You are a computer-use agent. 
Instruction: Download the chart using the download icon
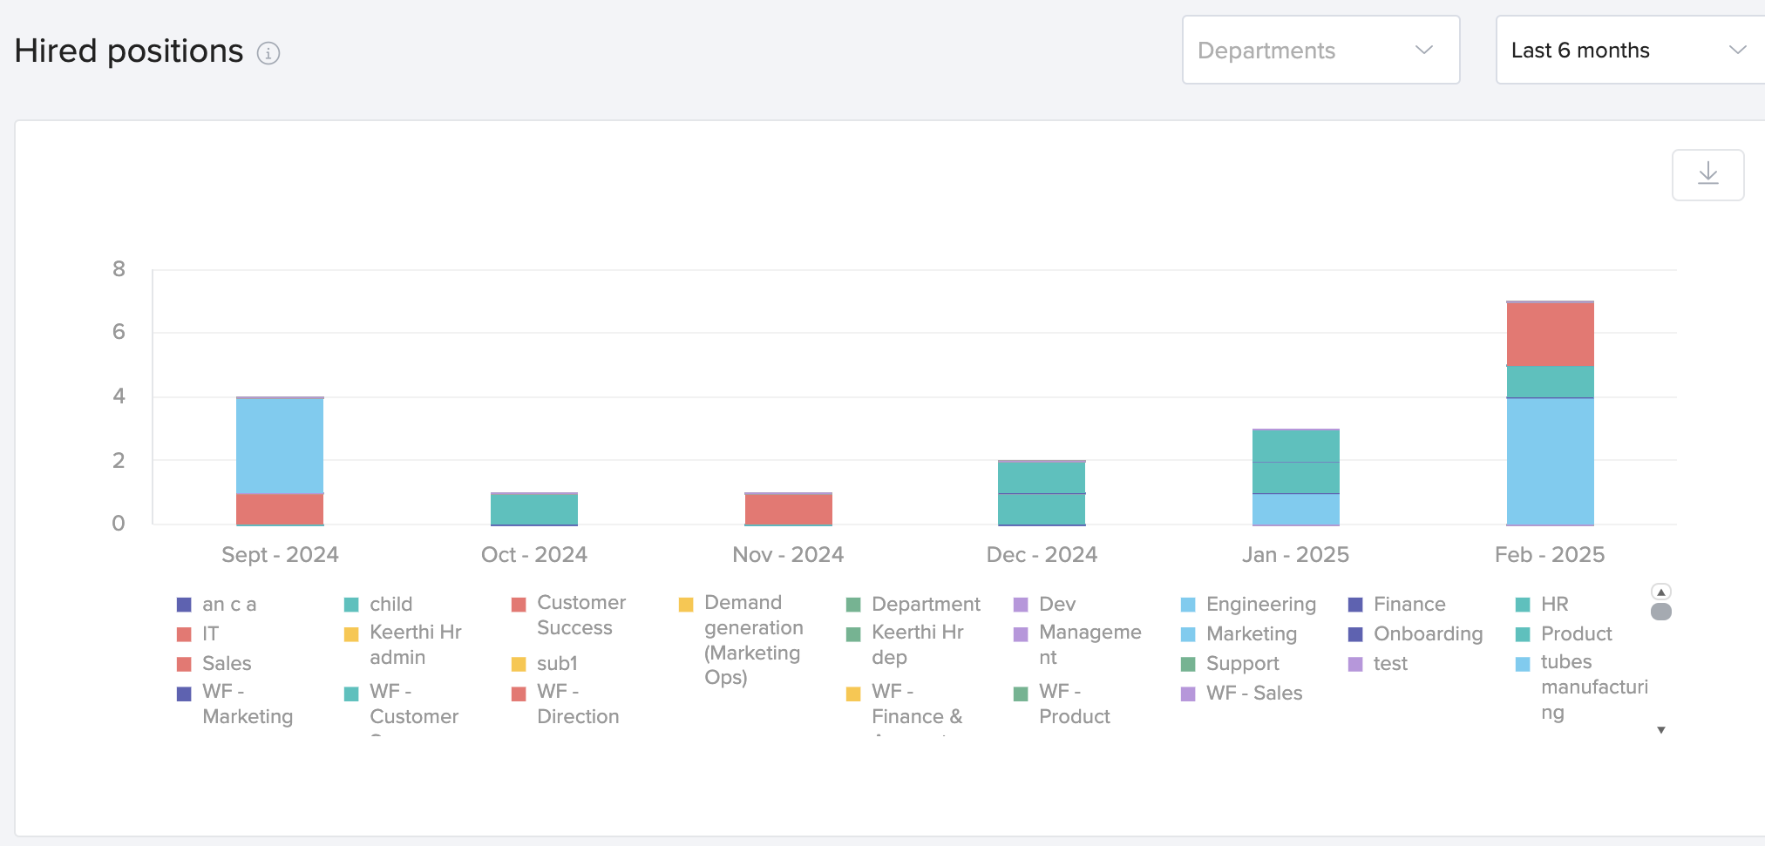[1707, 174]
